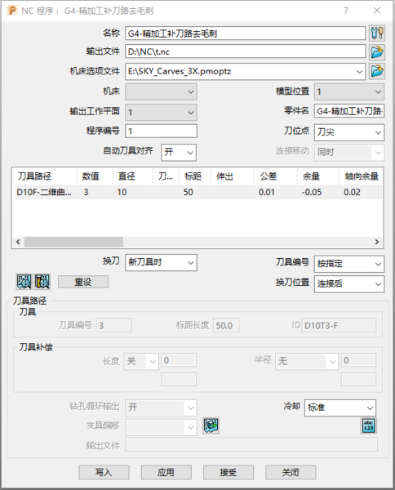Click the 轴向余量 column header
The width and height of the screenshot is (395, 490).
point(361,176)
